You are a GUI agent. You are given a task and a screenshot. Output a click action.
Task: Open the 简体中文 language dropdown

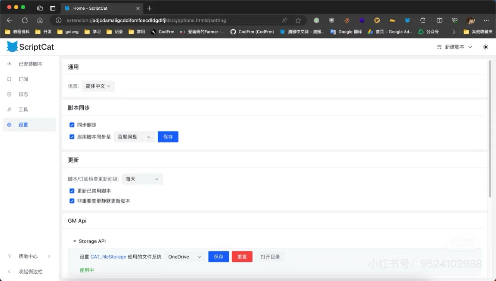click(98, 86)
